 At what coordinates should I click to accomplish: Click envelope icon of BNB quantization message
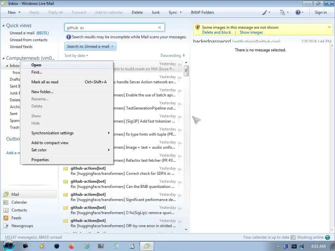[x=65, y=182]
